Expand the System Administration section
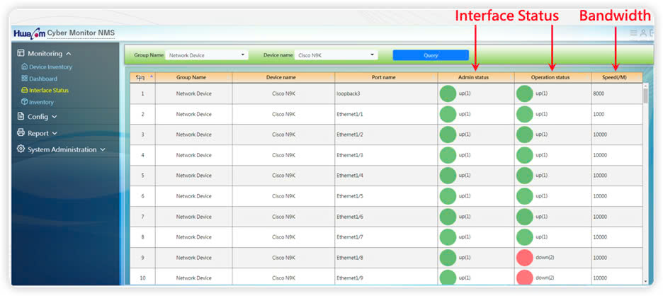 pos(62,149)
